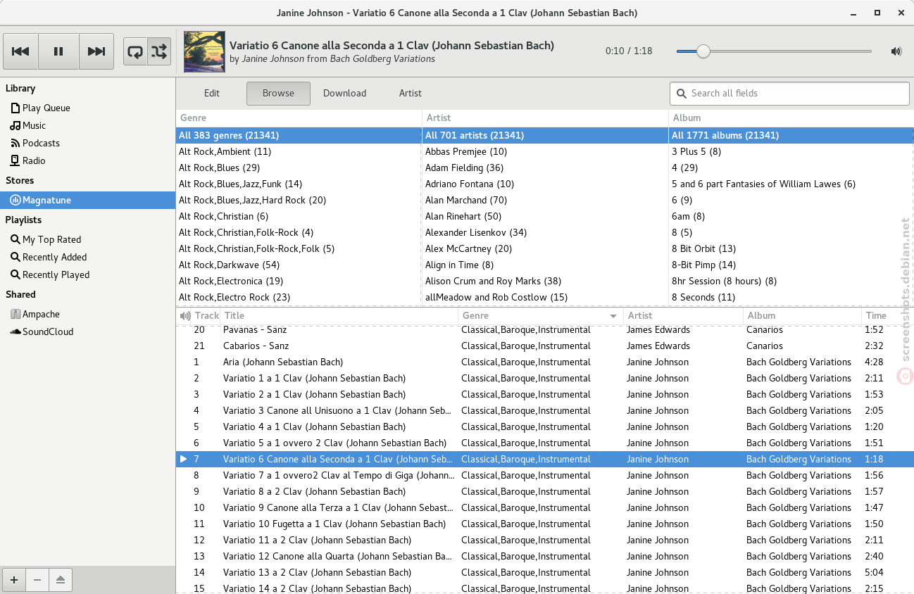Click the playing indicator on track 7
914x594 pixels.
184,459
